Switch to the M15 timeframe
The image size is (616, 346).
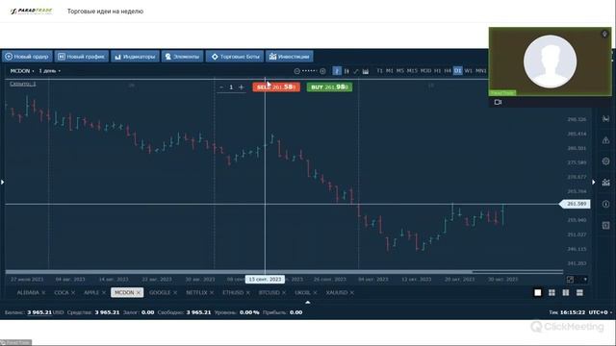pos(412,71)
